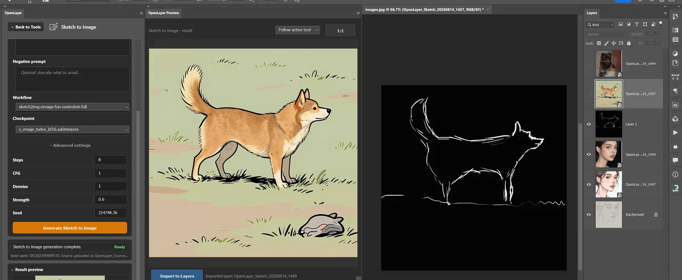
Task: Open the Workflow dropdown
Action: click(73, 107)
